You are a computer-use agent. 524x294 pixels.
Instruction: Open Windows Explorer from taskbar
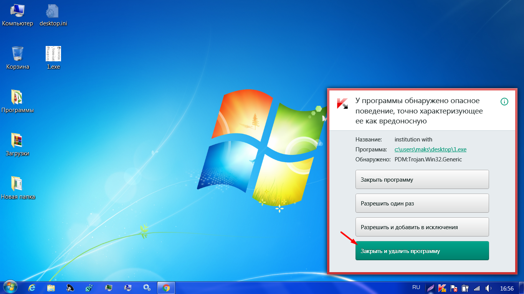click(51, 287)
